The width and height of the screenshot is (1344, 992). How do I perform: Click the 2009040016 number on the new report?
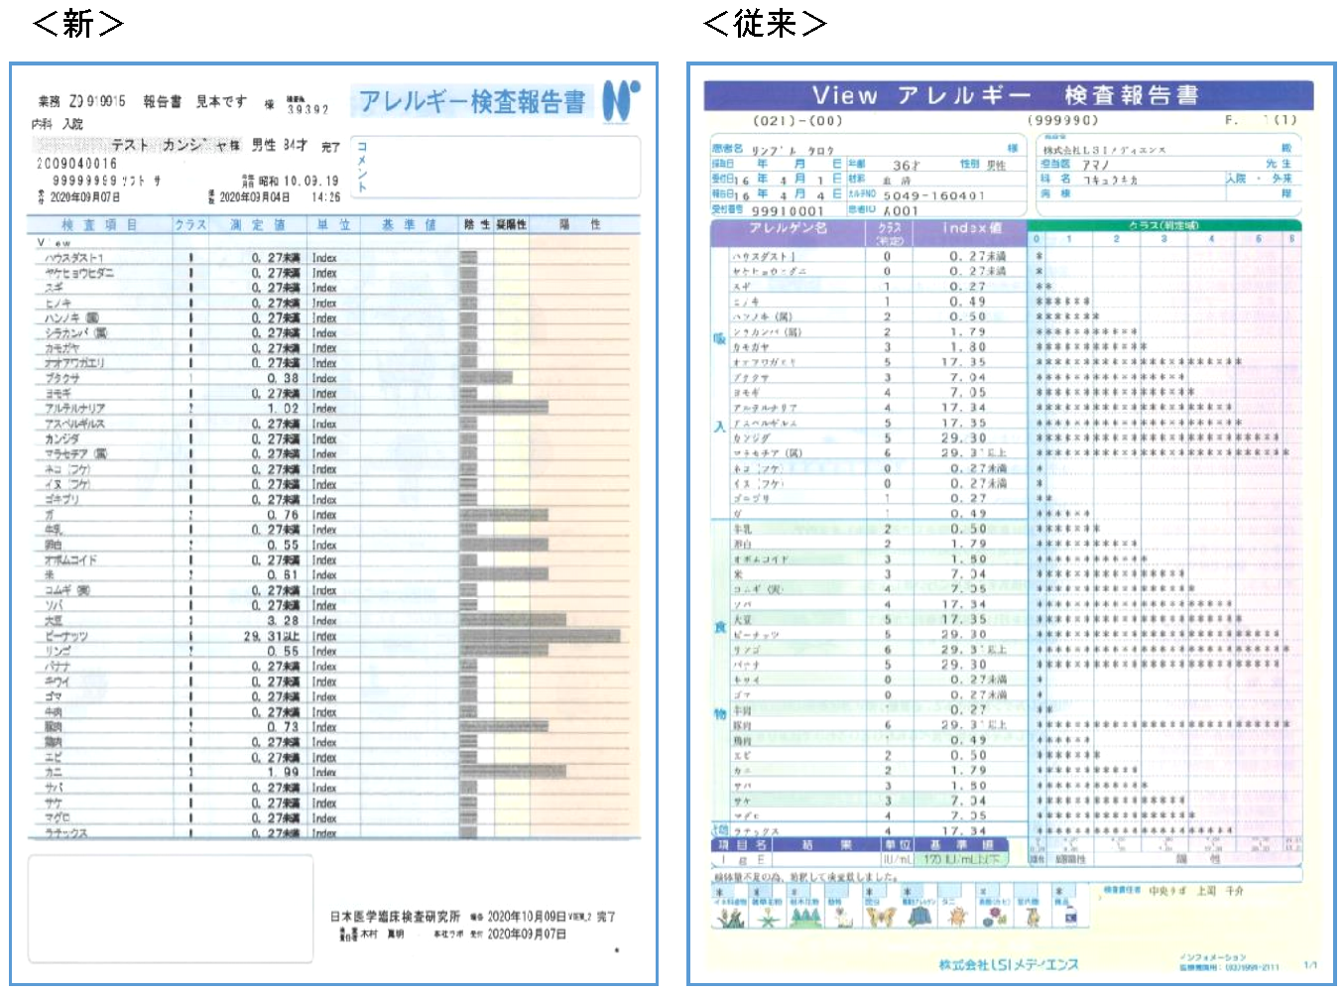tap(76, 164)
